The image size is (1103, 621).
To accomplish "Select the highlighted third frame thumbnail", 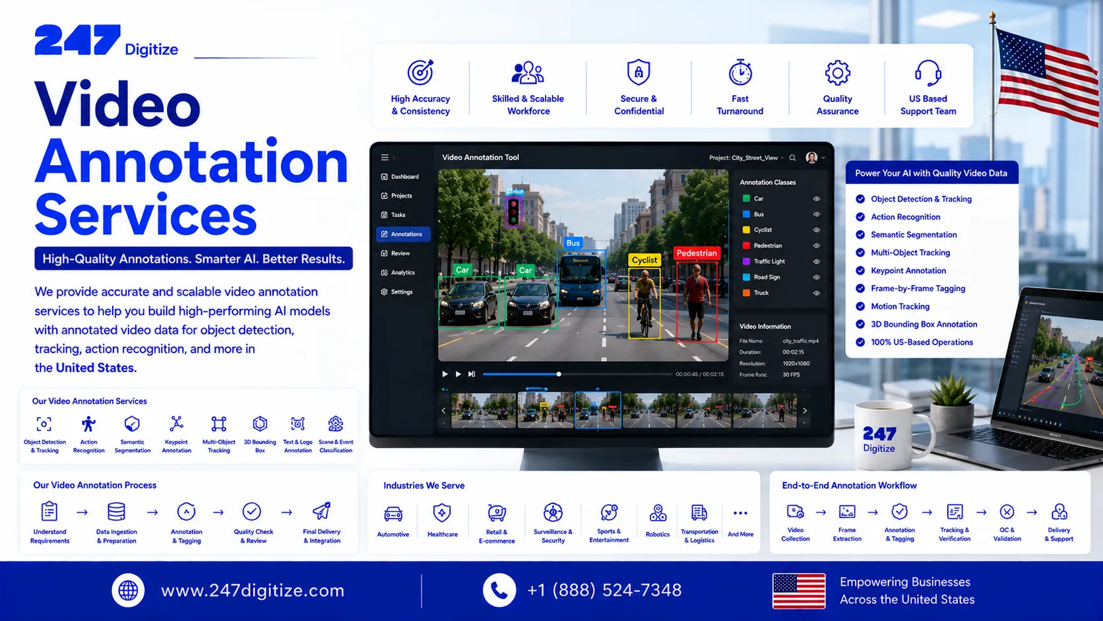I will (x=598, y=410).
